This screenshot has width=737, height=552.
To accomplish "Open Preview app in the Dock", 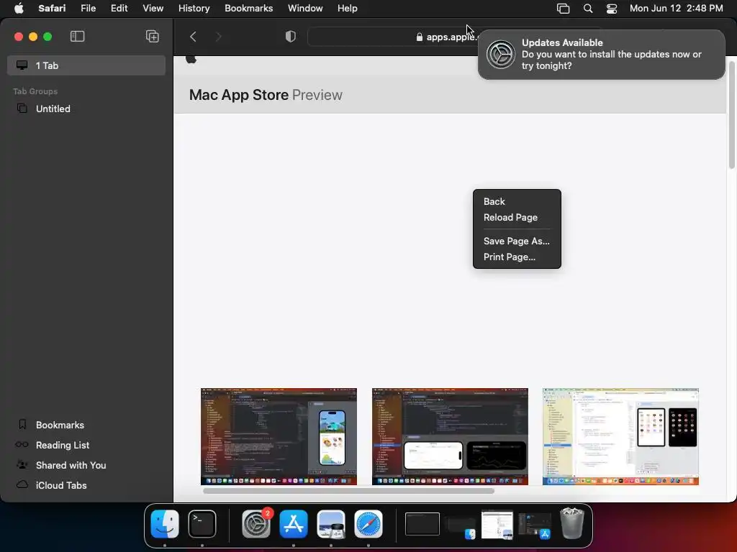I will 331,524.
